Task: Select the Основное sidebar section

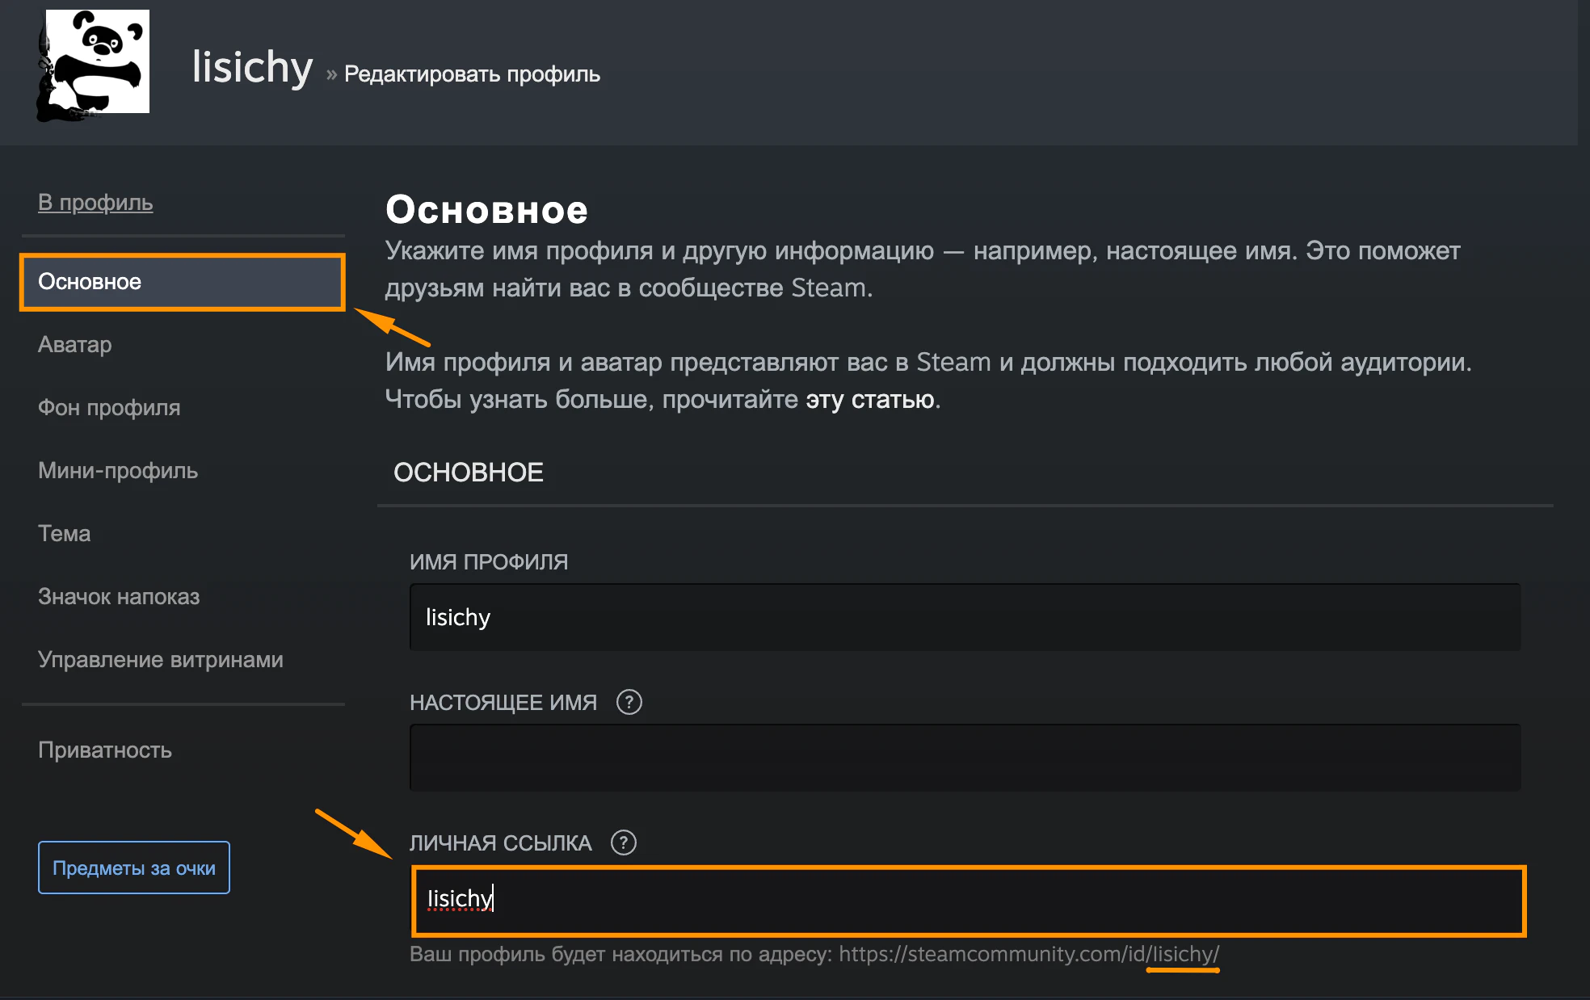Action: (183, 282)
